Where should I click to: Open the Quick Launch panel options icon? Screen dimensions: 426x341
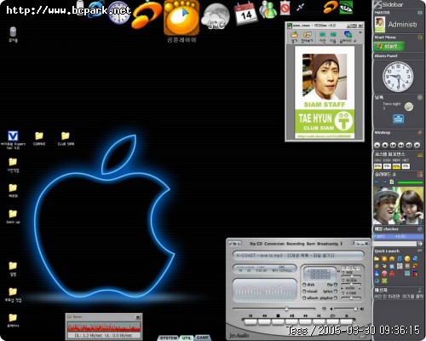click(420, 251)
